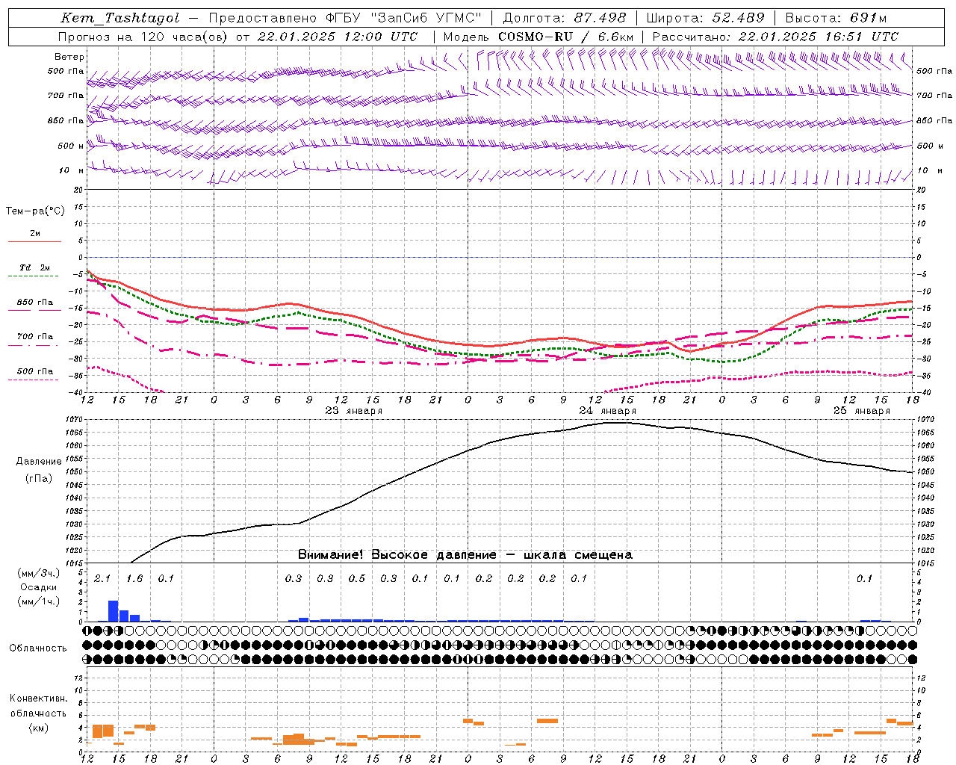The image size is (956, 765).
Task: Click the 1.6 precipitation amount
Action: coord(134,578)
